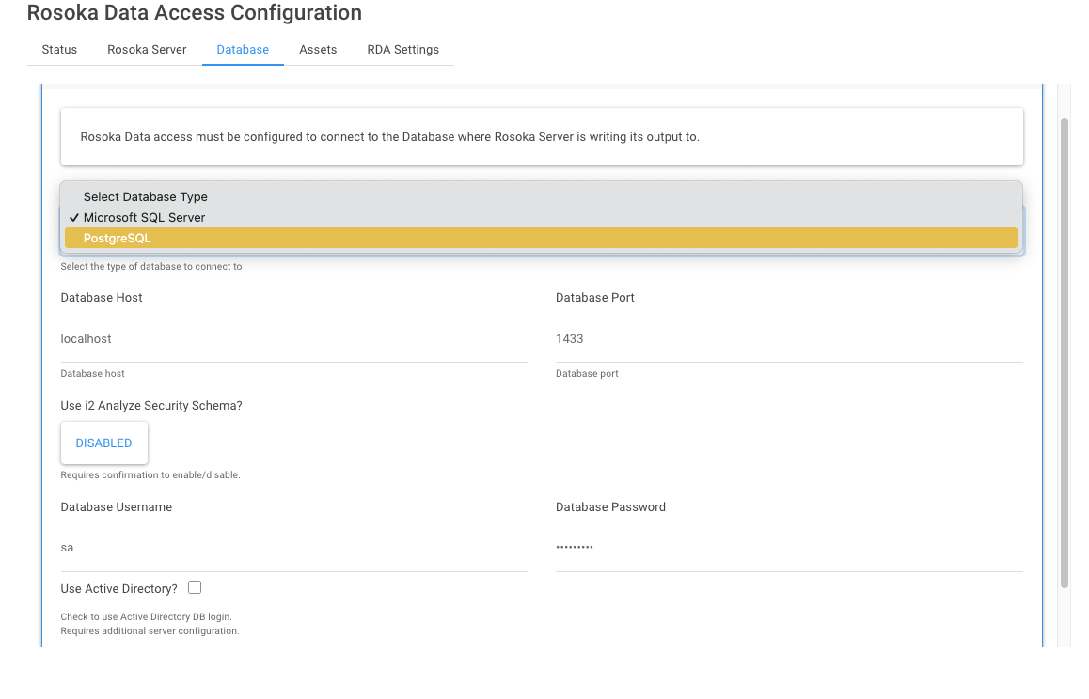This screenshot has height=699, width=1089.
Task: Switch to the Assets tab
Action: click(317, 49)
